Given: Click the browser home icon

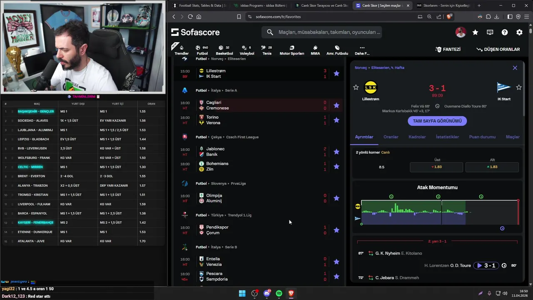Looking at the screenshot, I should (x=199, y=17).
